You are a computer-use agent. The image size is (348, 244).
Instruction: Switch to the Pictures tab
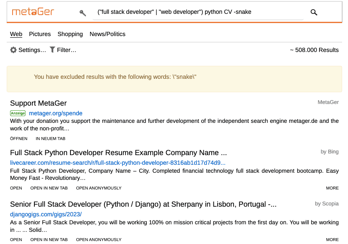click(40, 34)
